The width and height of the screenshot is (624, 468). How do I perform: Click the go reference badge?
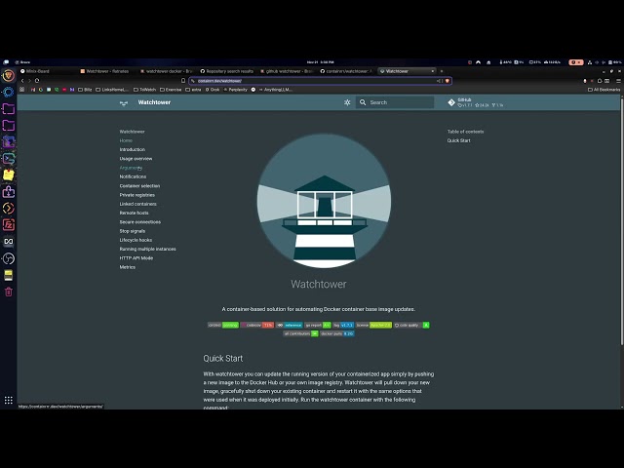point(290,325)
